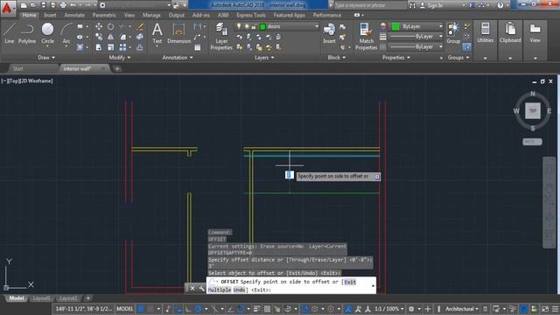Switch to the Layout1 tab
This screenshot has height=315, width=560.
42,298
